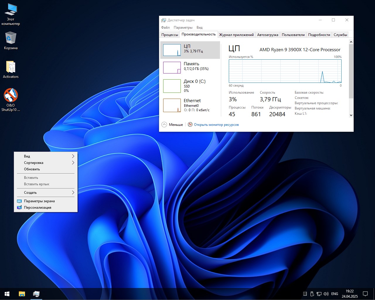Expand the Вид submenu in context menu
The width and height of the screenshot is (375, 300).
tap(45, 156)
